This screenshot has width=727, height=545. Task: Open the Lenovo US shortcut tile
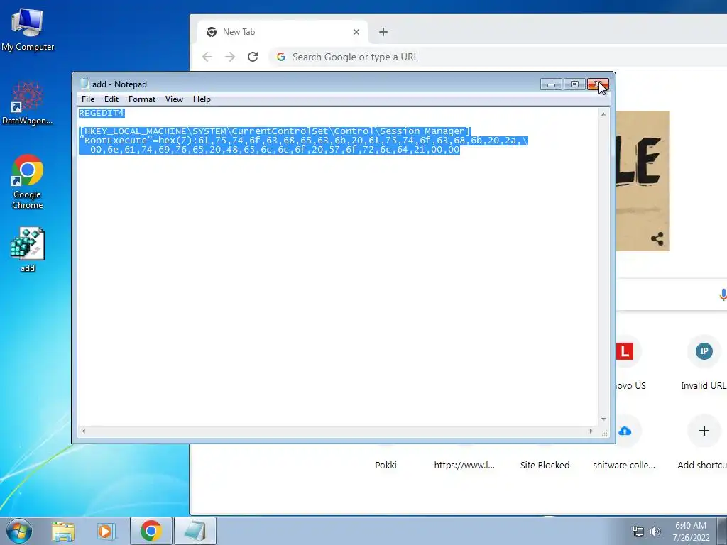(630, 363)
